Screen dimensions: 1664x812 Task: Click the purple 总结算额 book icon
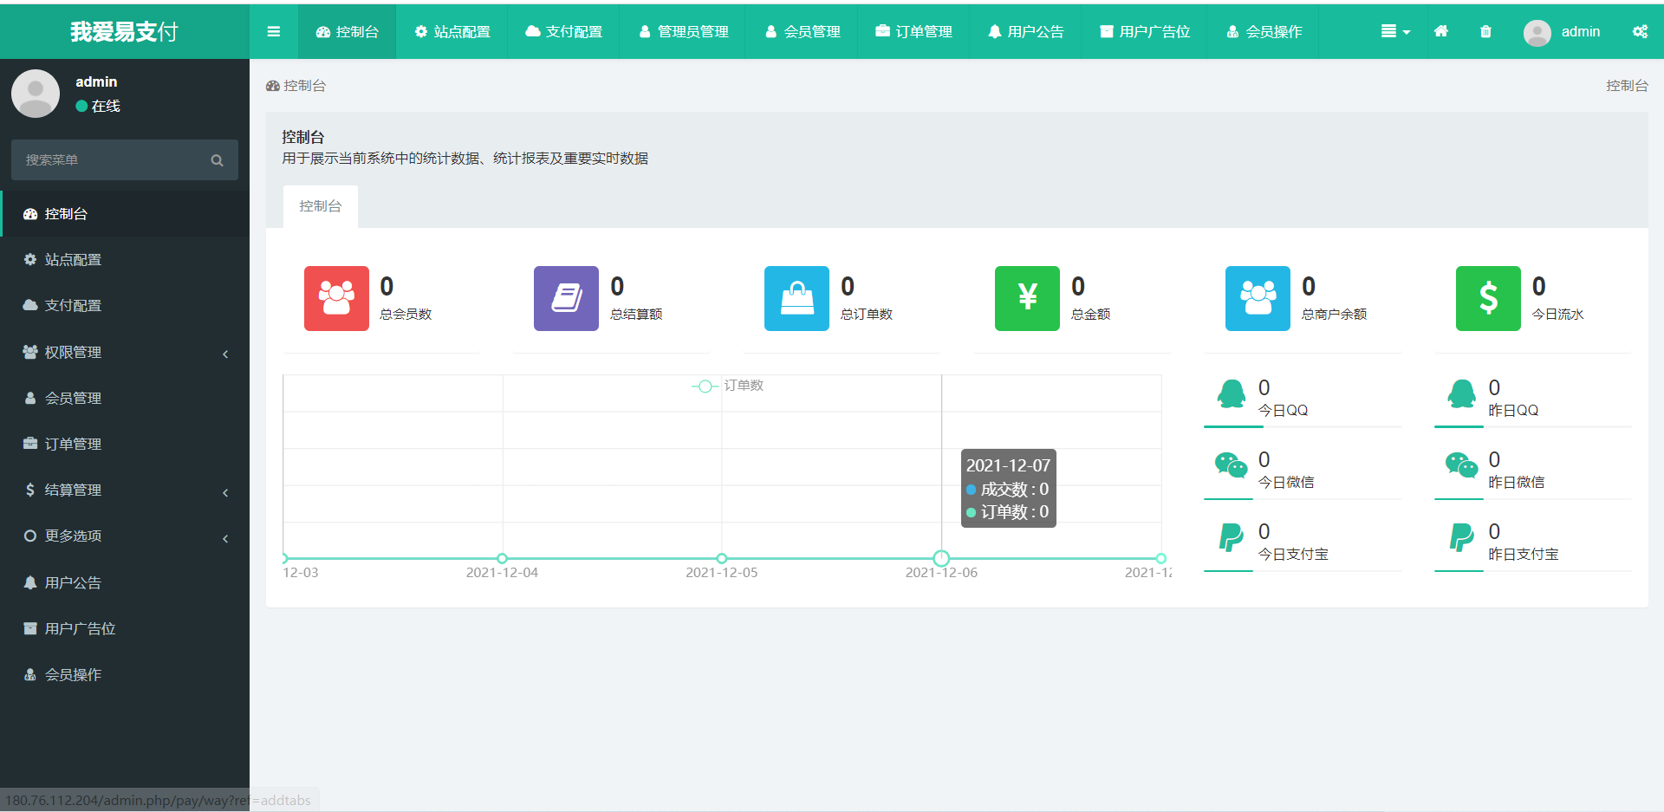(x=566, y=298)
